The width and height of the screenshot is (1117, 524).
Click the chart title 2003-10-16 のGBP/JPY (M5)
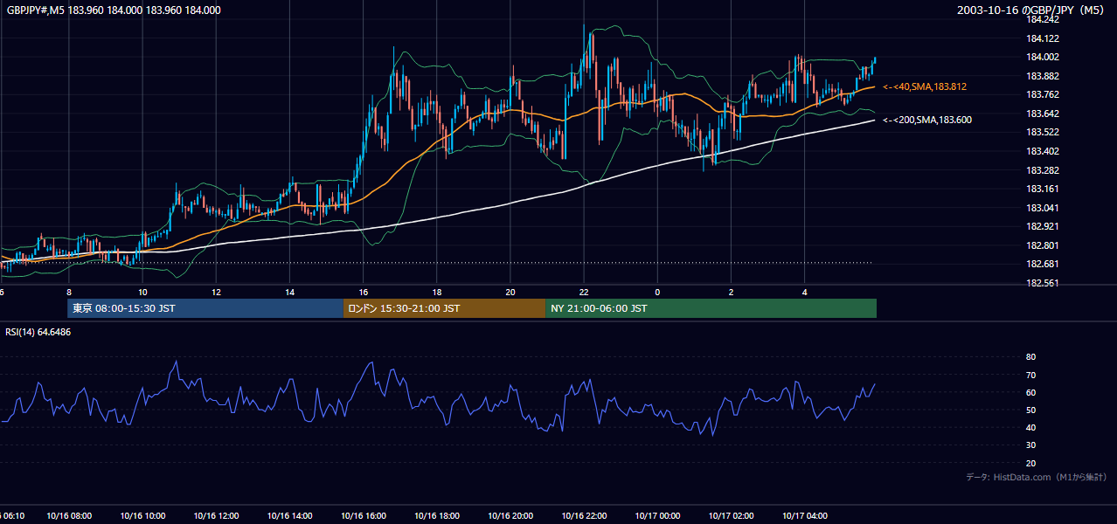1031,10
